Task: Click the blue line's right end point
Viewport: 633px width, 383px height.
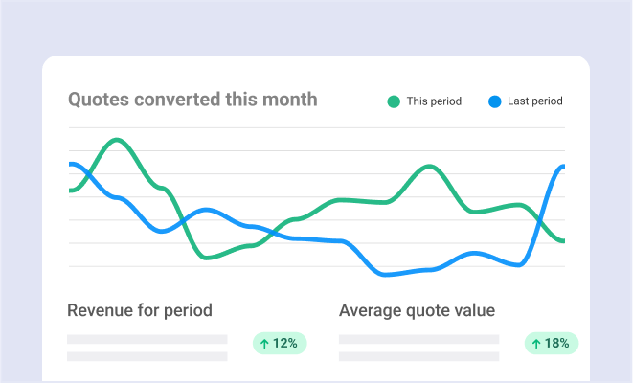Action: 562,168
